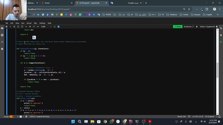Click the Mode: Edit status text

click(182, 117)
